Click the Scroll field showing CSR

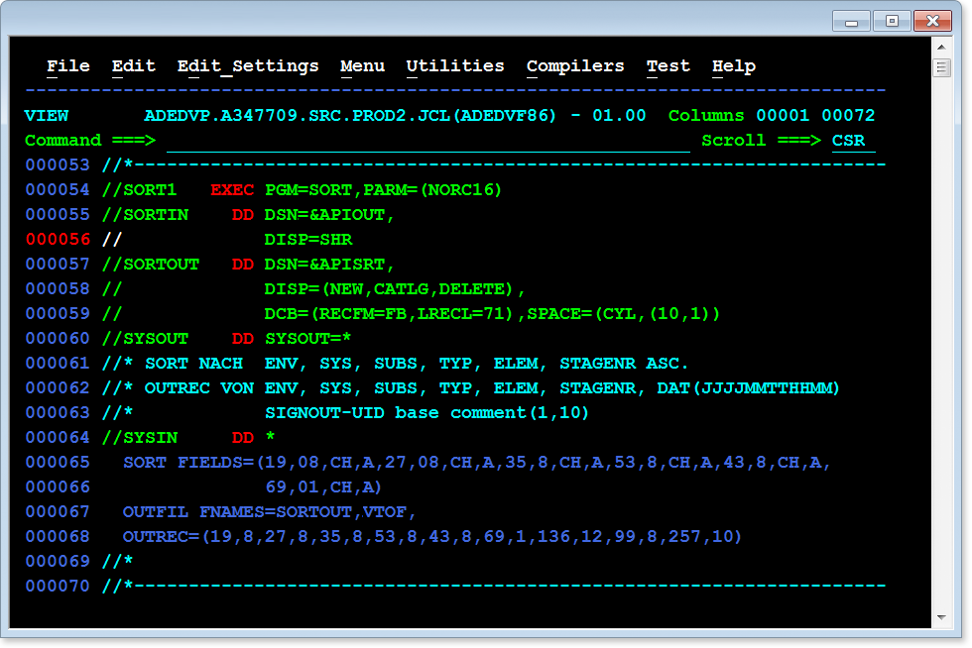(x=851, y=141)
